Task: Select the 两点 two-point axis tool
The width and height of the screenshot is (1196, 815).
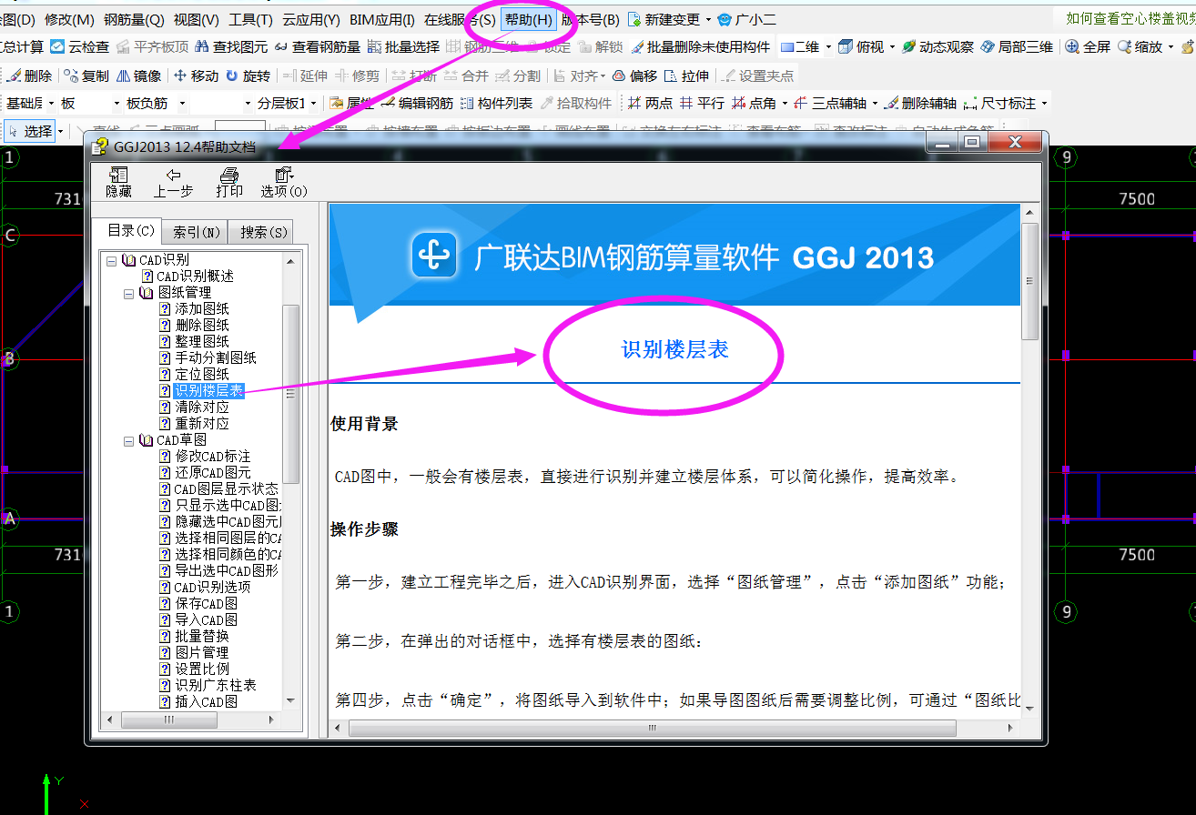Action: click(651, 104)
